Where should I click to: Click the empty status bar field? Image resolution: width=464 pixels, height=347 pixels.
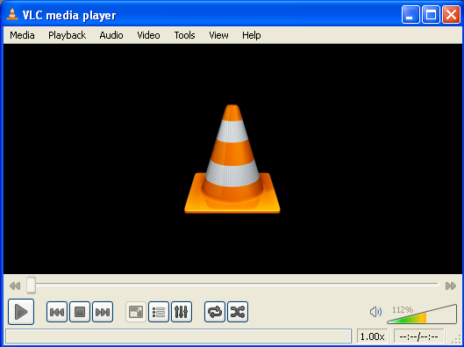(x=179, y=336)
